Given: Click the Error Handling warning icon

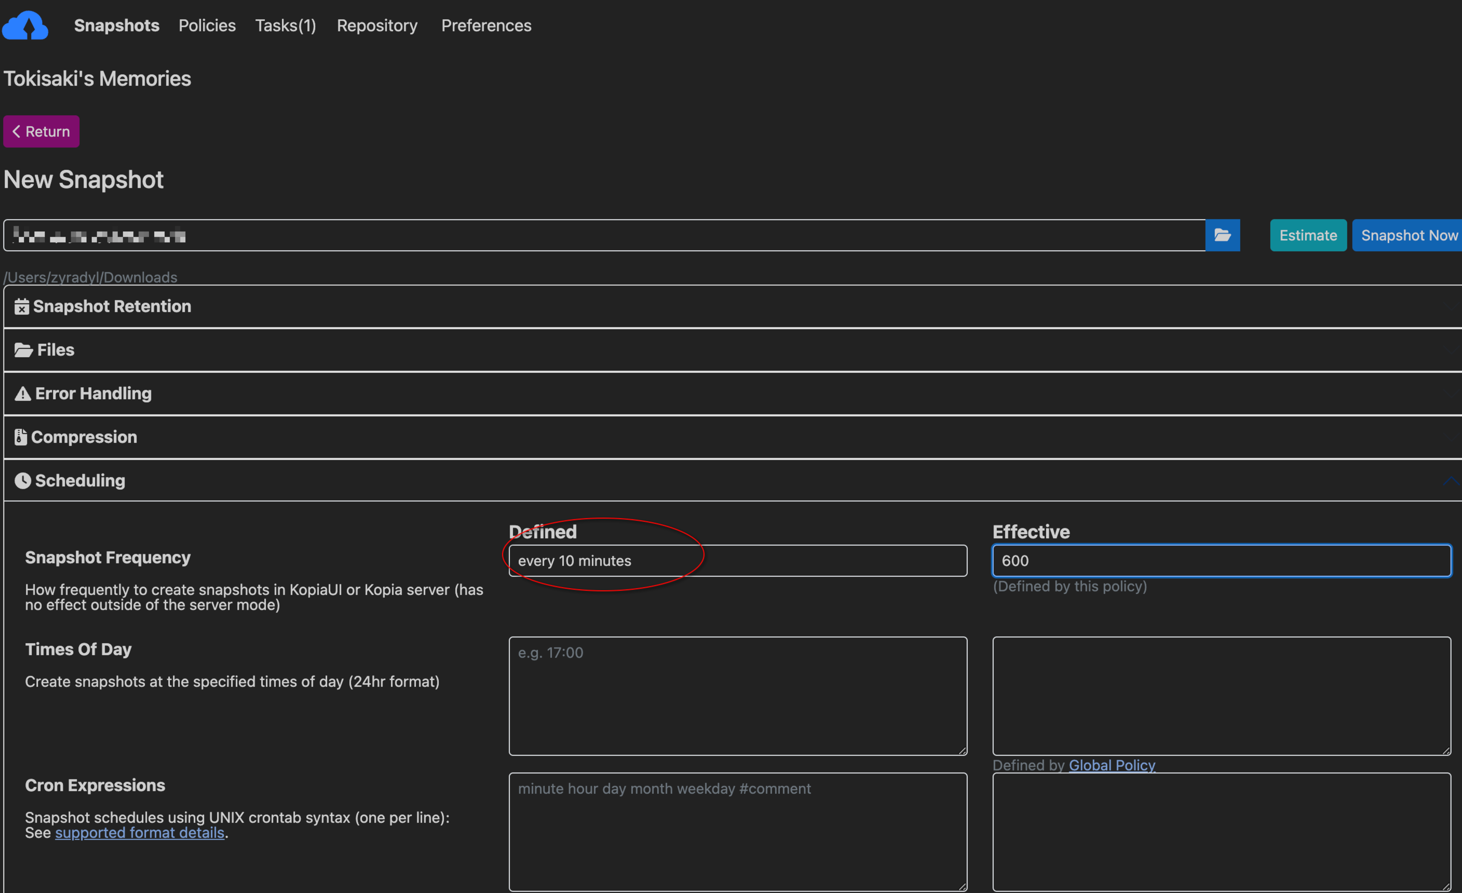Looking at the screenshot, I should tap(22, 393).
